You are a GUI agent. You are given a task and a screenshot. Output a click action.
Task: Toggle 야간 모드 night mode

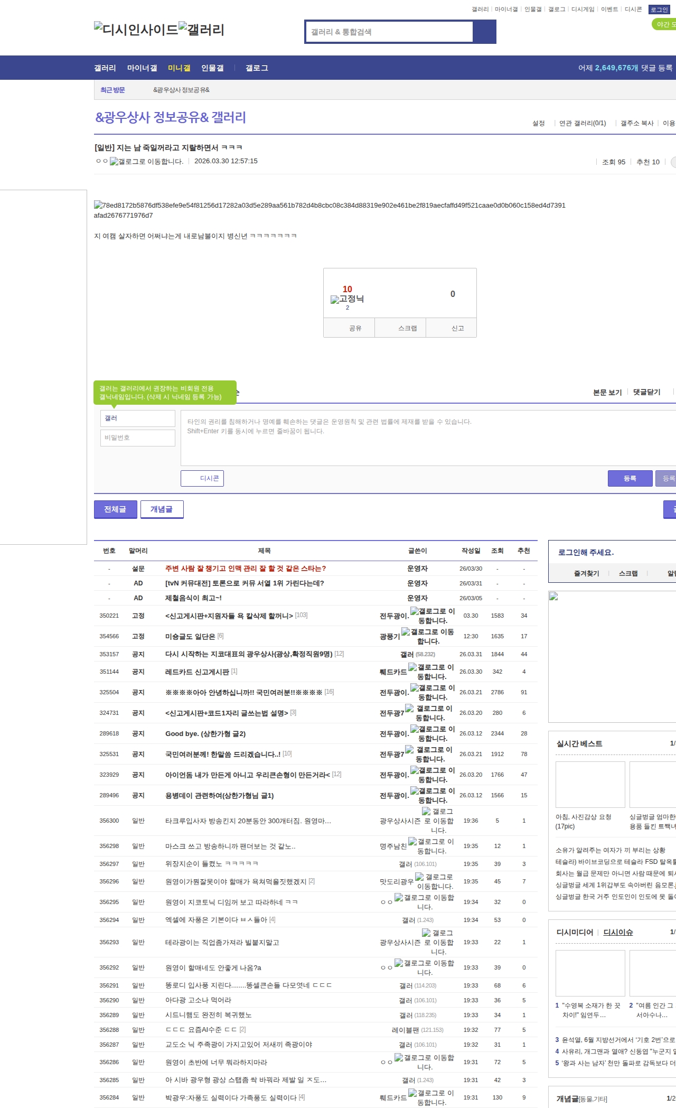(664, 24)
